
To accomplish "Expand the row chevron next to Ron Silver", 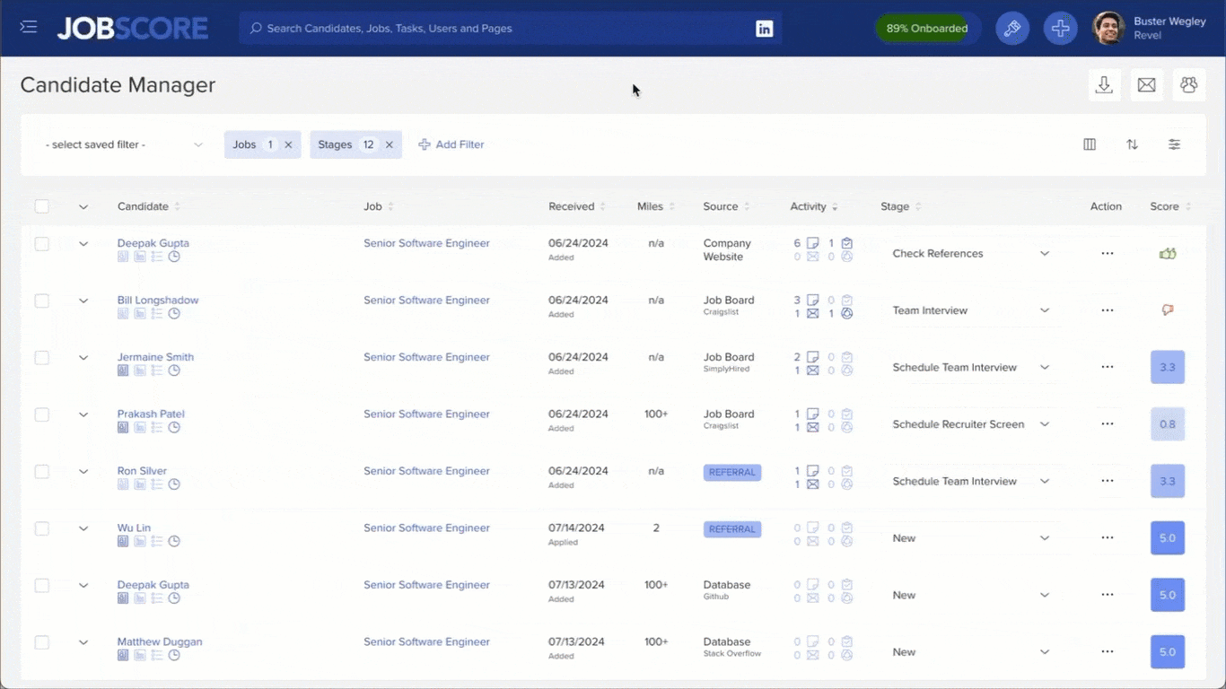I will point(83,471).
